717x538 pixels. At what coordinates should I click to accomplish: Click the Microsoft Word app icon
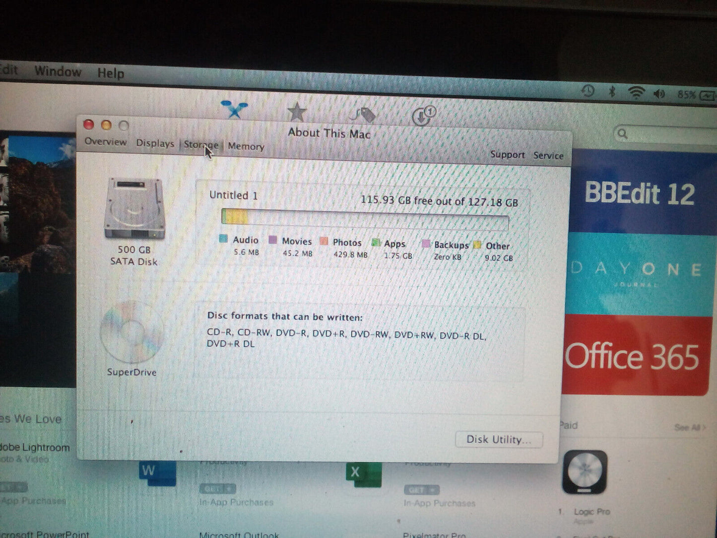pos(158,473)
